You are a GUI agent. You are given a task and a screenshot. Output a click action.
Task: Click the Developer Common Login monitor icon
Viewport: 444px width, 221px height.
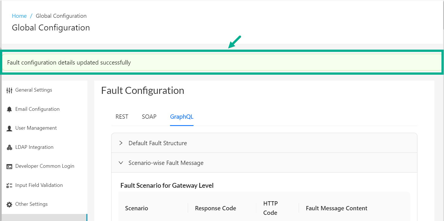[x=9, y=166]
